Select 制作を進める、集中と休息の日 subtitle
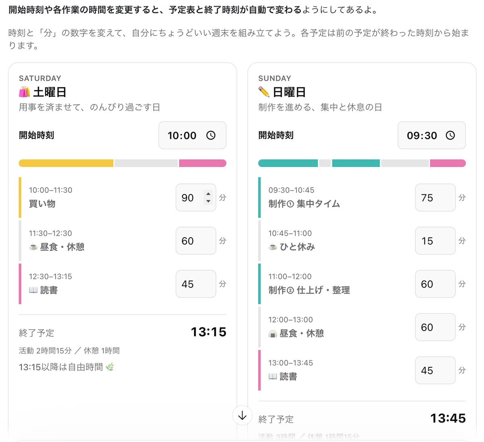Image resolution: width=484 pixels, height=442 pixels. pos(320,107)
